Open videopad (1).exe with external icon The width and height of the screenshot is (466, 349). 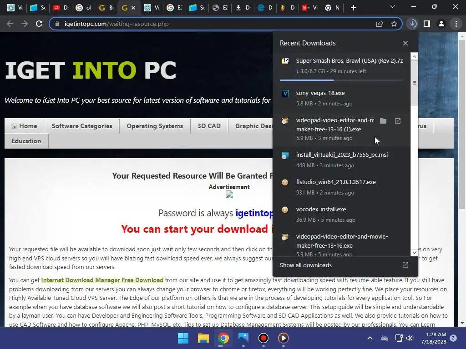[x=398, y=121]
